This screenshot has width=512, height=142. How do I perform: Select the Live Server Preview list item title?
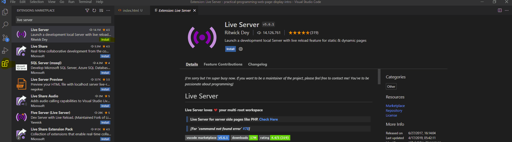[x=47, y=79]
